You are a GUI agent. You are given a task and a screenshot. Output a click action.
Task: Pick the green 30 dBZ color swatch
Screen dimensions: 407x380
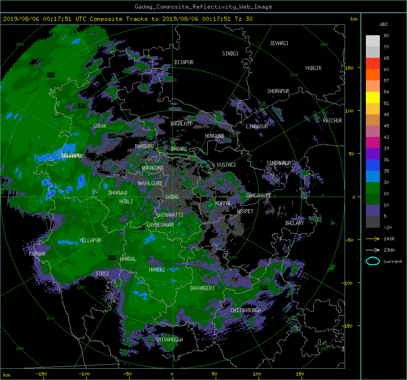(373, 188)
